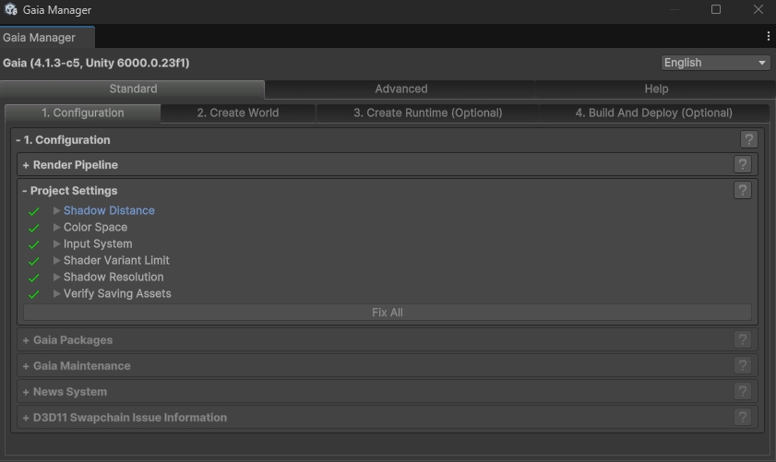Expand the Color Space foldout arrow
This screenshot has width=776, height=462.
pyautogui.click(x=56, y=227)
